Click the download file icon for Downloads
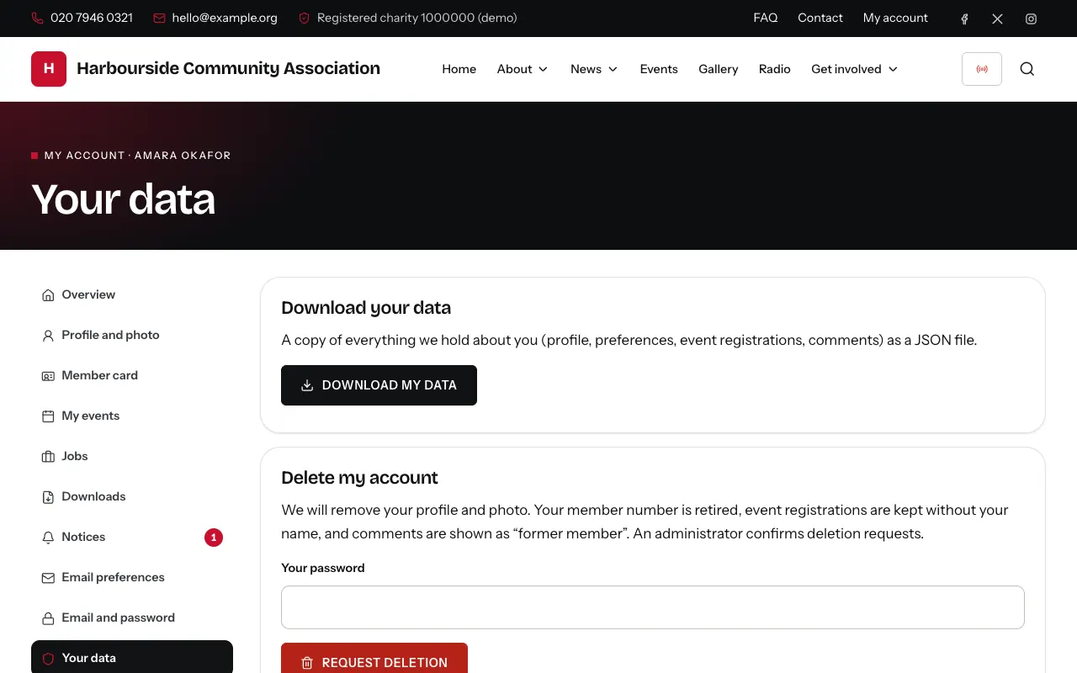The image size is (1077, 673). tap(48, 497)
